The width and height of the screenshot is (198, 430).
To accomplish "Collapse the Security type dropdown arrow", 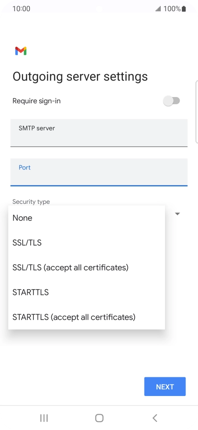I will pos(177,214).
